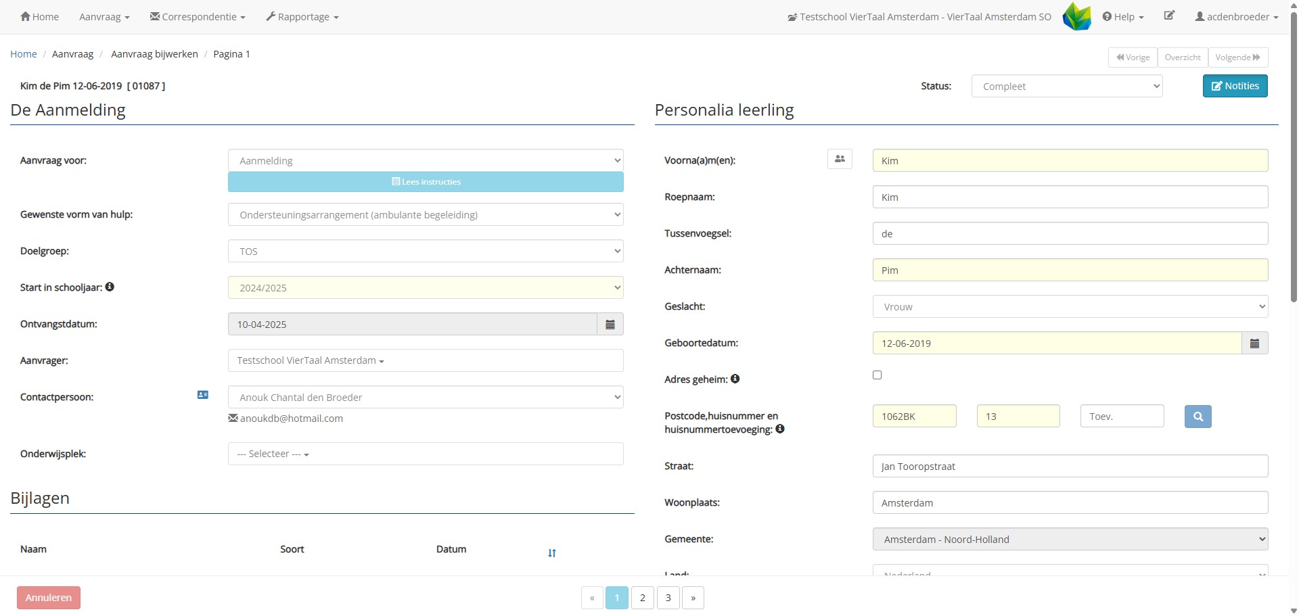This screenshot has width=1299, height=616.
Task: Click the school name Testschool VierTaal Amsterdam
Action: 919,17
